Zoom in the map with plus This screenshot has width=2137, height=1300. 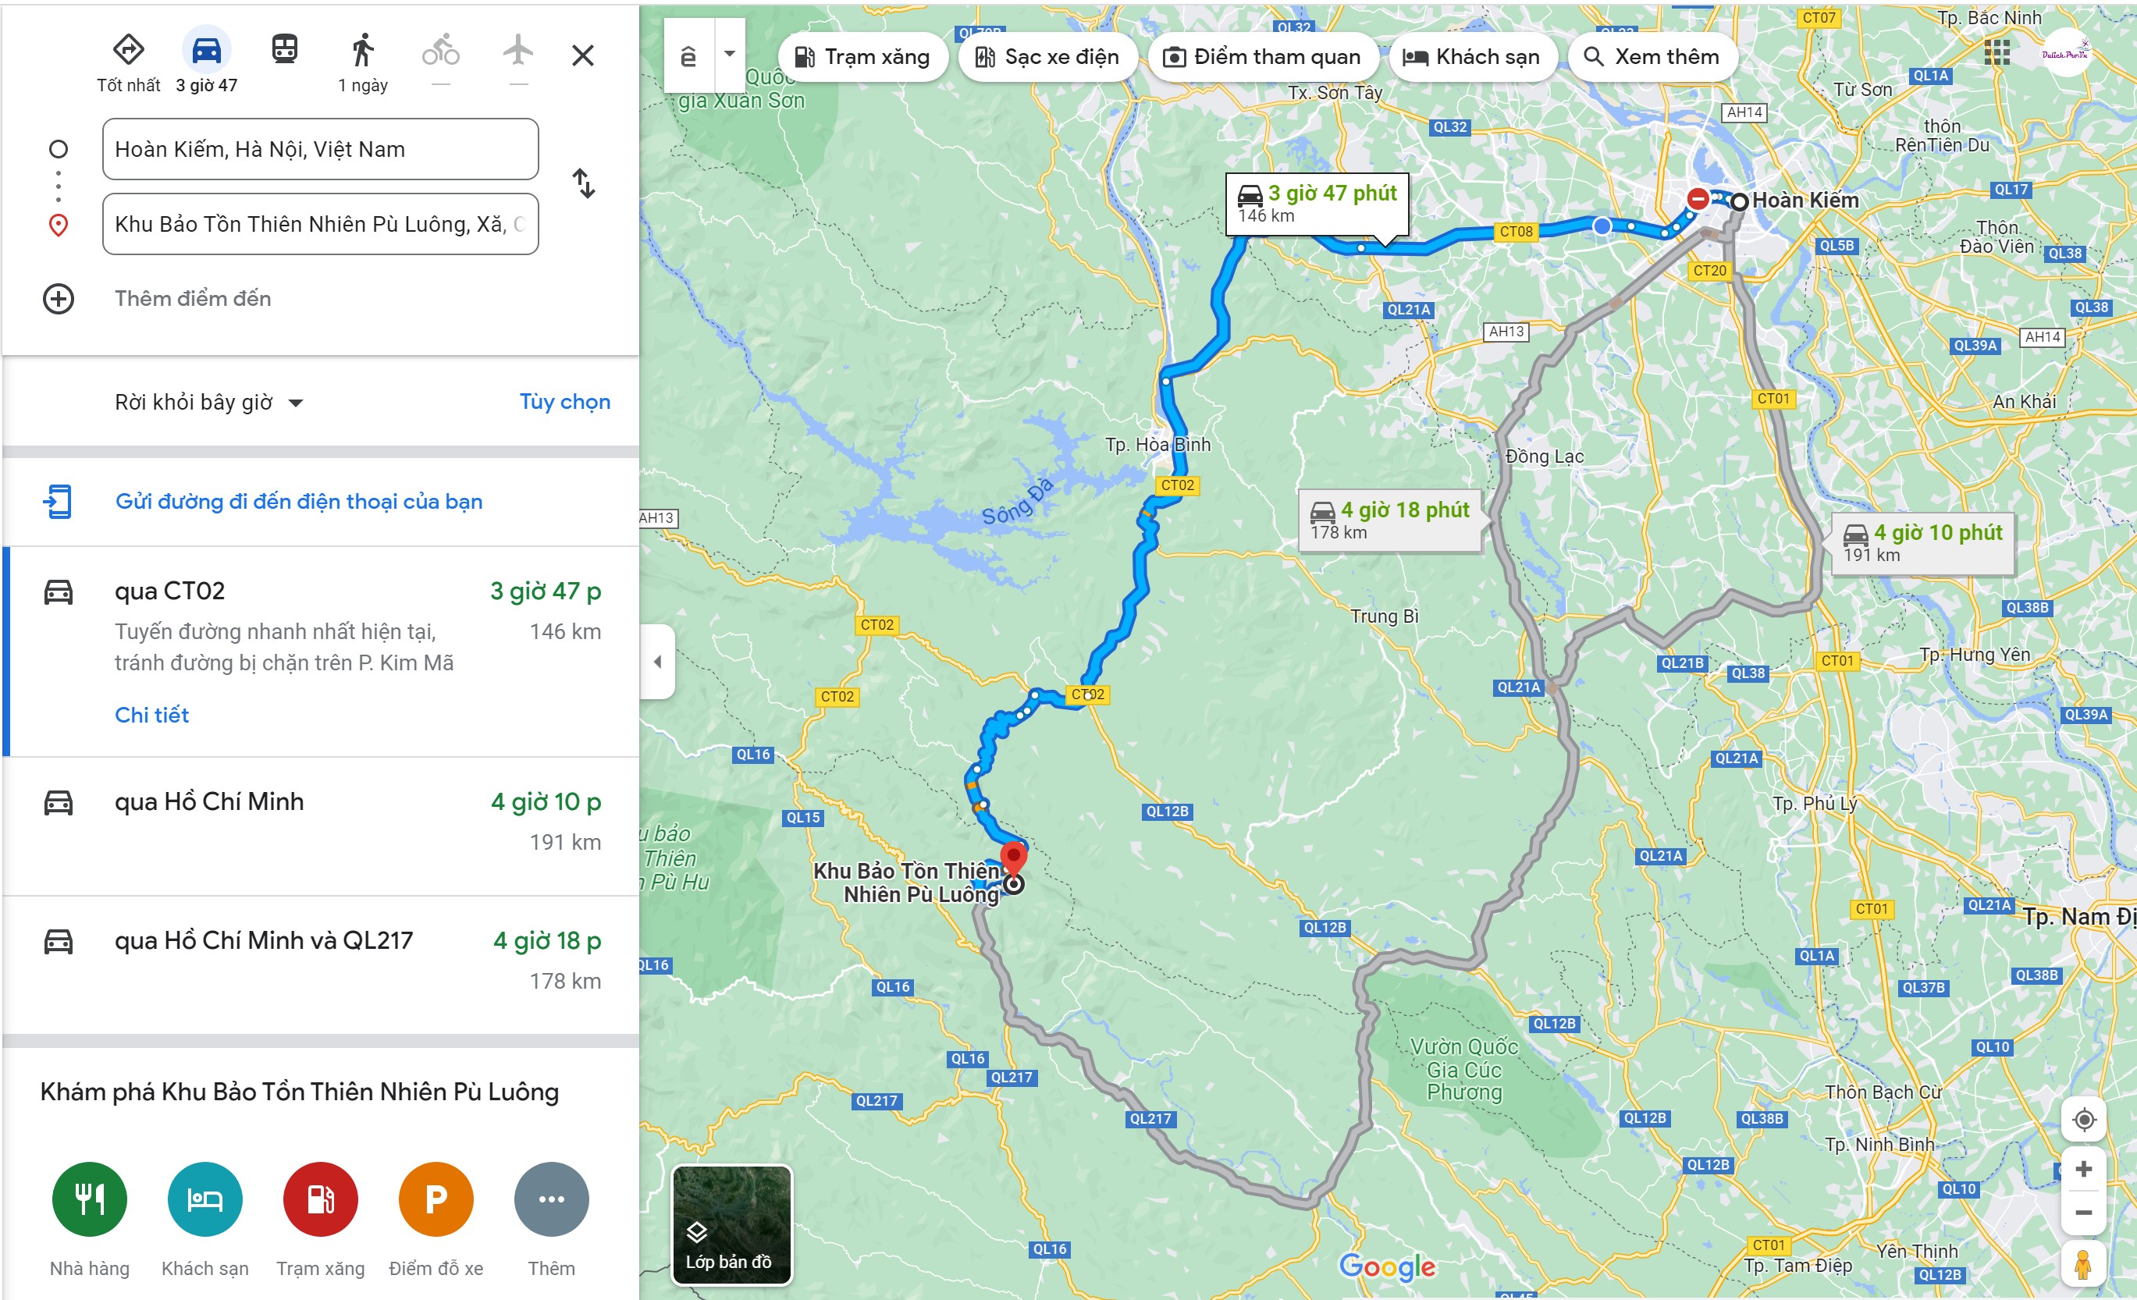coord(2084,1169)
